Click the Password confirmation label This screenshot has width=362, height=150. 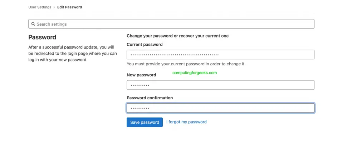(150, 98)
